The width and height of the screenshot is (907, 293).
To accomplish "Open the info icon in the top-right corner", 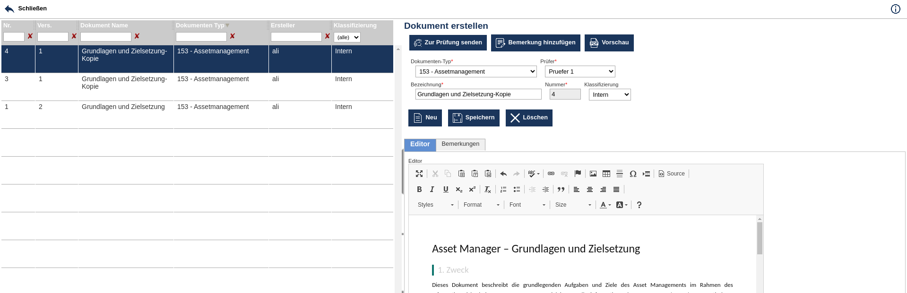I will (x=895, y=9).
